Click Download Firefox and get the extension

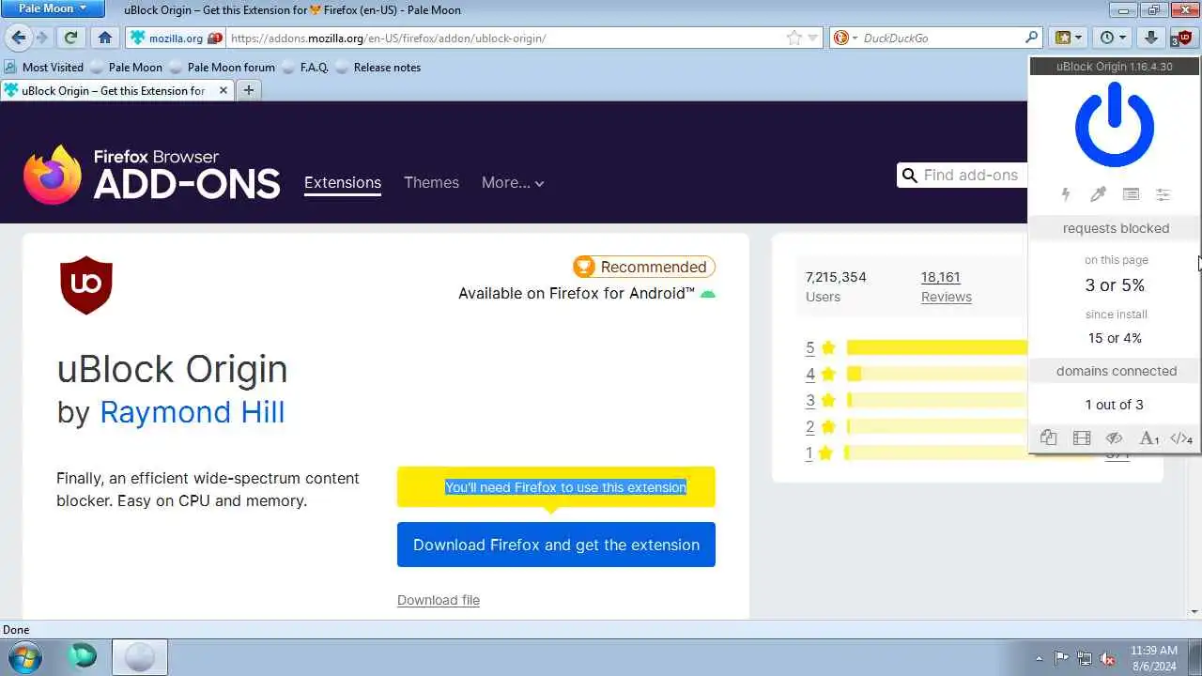pos(556,545)
